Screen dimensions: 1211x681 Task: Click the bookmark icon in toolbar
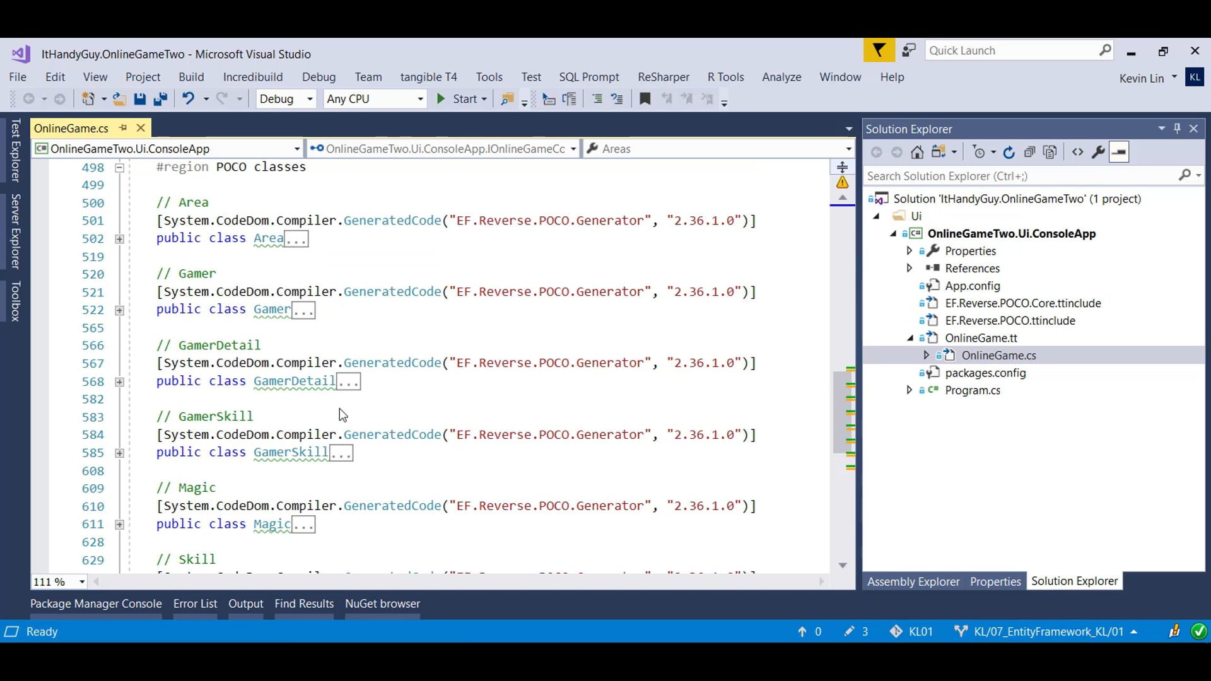point(645,99)
